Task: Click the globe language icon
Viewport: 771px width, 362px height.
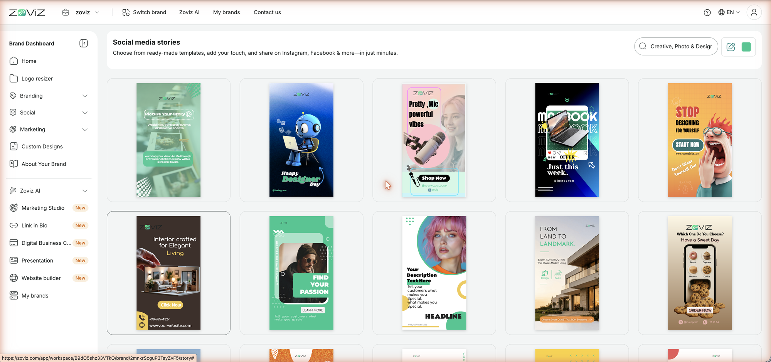Action: tap(721, 12)
